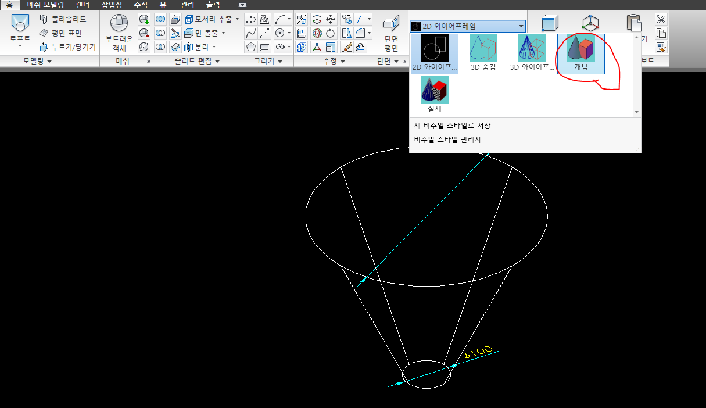Select the 3D 숨김 visual style thumbnail
The image size is (706, 408).
point(483,53)
